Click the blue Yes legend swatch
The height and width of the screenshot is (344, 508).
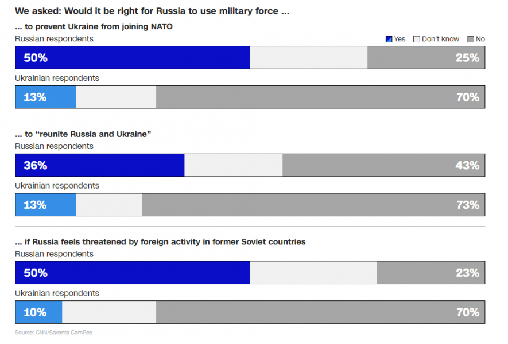point(389,39)
